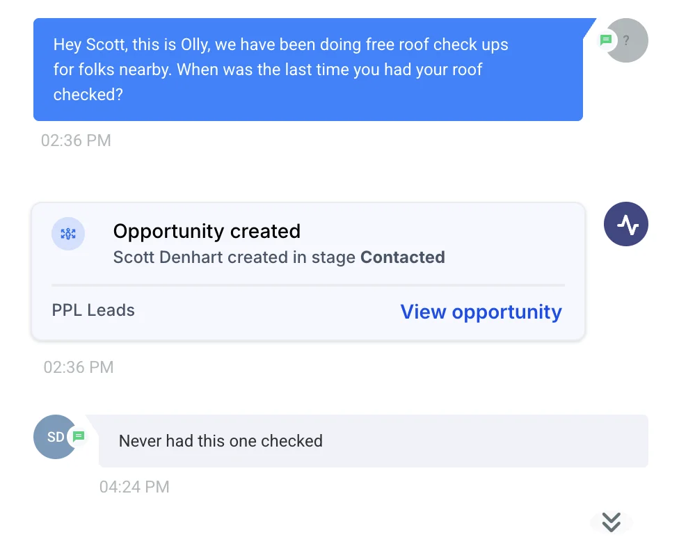Click the bold "Contacted" stage name
The image size is (679, 544).
pyautogui.click(x=402, y=257)
